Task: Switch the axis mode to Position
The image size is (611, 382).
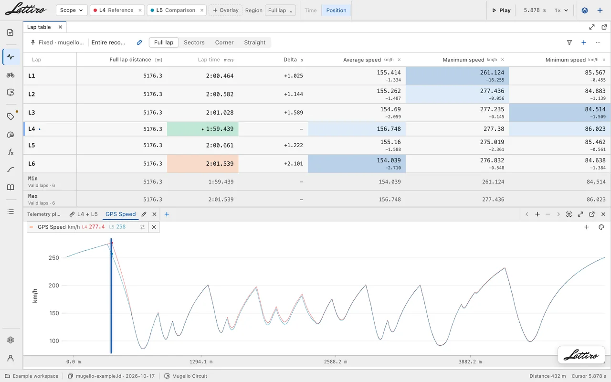Action: 336,10
